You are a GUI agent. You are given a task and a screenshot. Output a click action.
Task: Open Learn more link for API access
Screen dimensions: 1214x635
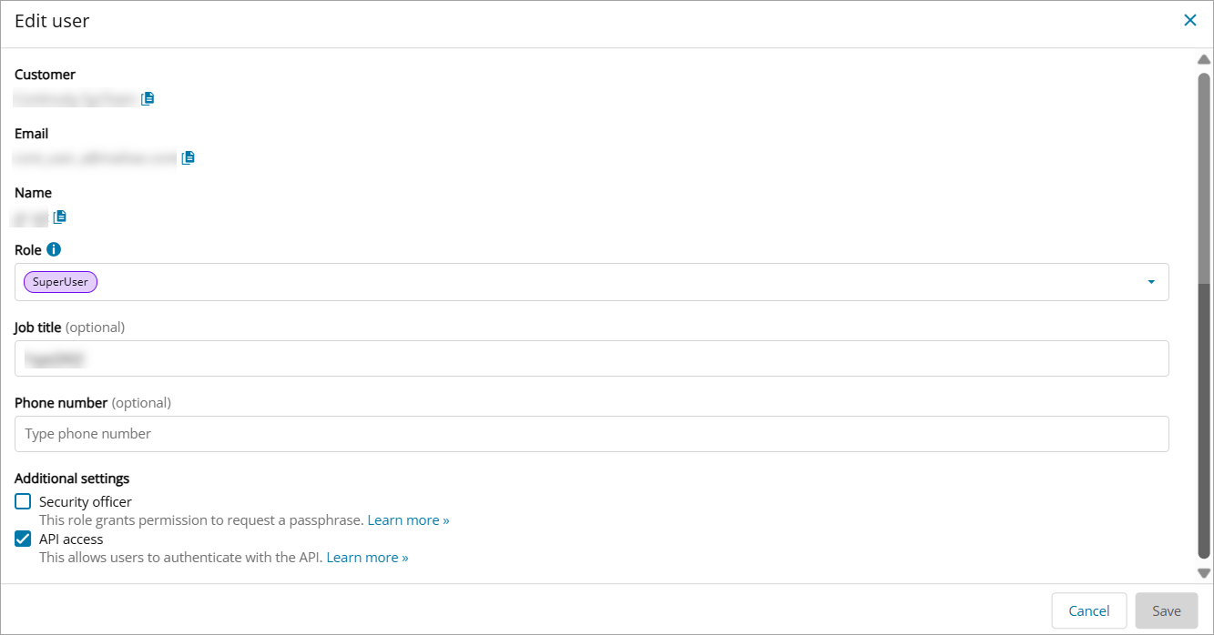coord(367,558)
